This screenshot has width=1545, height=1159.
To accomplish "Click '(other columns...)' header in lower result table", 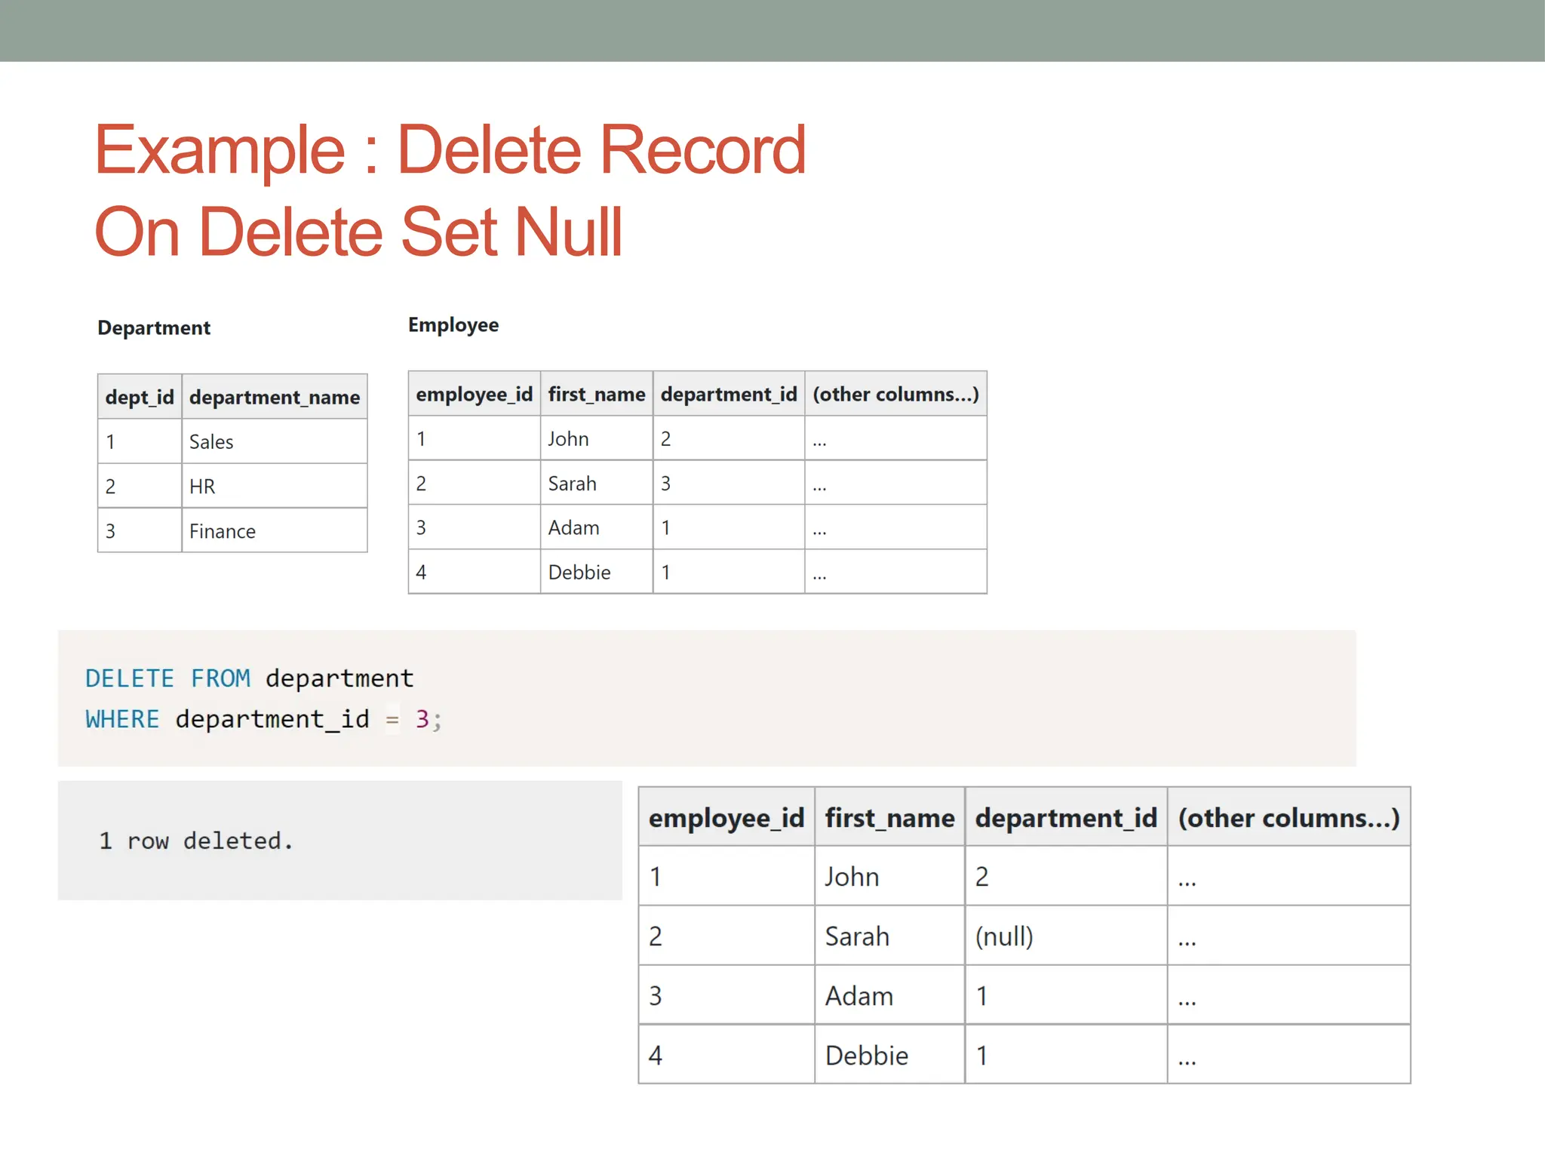I will (1289, 817).
